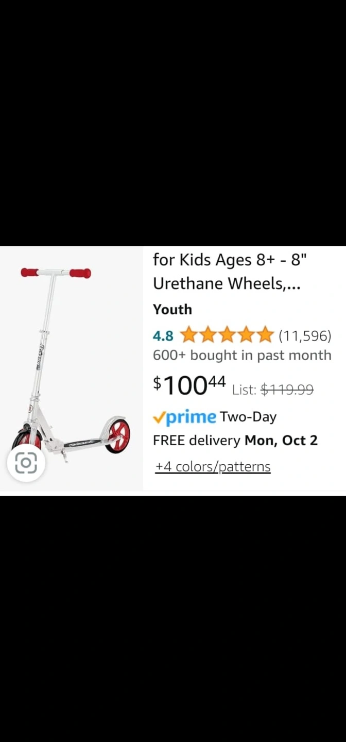Click the struck-through $119.99 list price

click(x=287, y=390)
